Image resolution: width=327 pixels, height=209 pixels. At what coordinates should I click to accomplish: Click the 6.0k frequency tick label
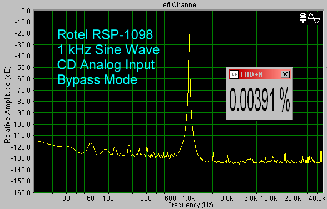(251, 198)
